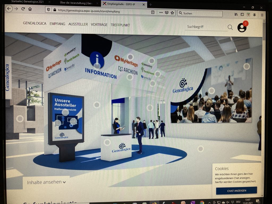Click the browser back arrow button
Viewport: 272px width, 204px height.
(x=9, y=9)
